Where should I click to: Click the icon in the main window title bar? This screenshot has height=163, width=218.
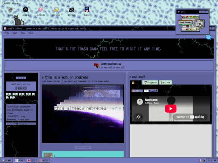(5, 29)
